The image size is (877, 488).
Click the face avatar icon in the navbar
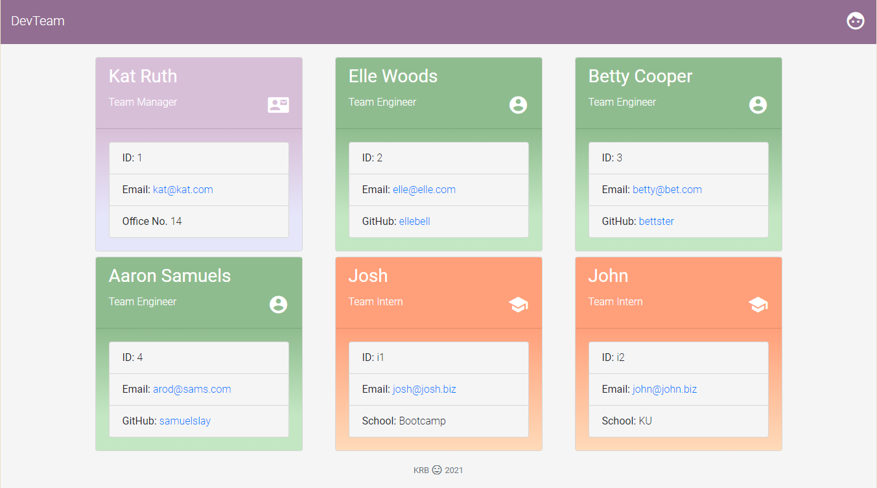tap(855, 21)
